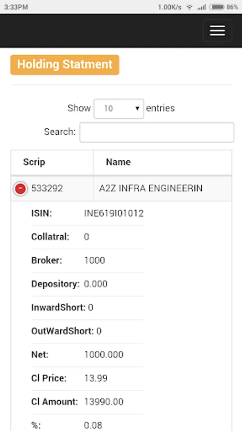Click the Net value 1000.000

pyautogui.click(x=104, y=354)
